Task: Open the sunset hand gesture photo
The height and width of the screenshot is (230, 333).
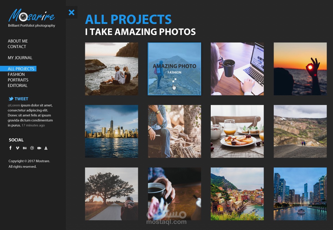Action: click(300, 69)
